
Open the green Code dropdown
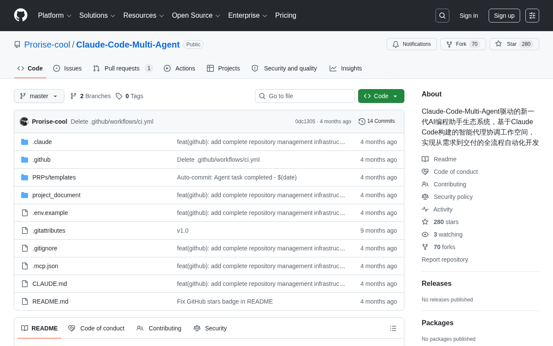point(381,96)
